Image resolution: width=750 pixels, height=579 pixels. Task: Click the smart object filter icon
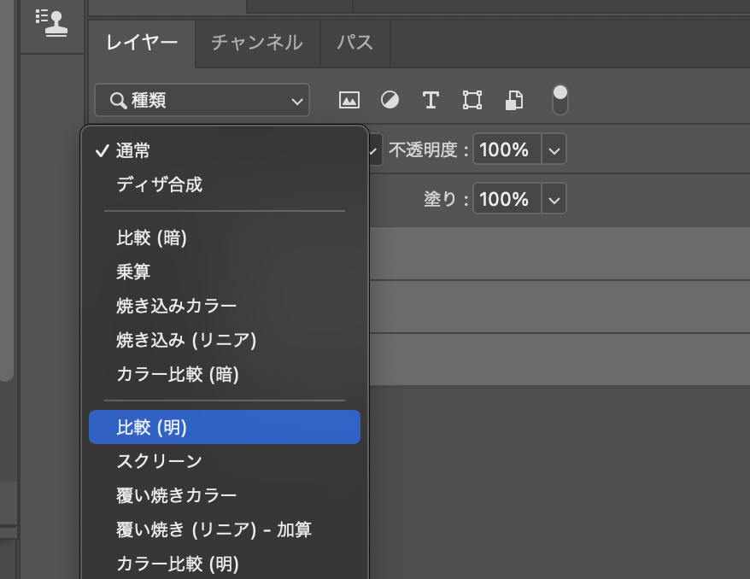point(513,100)
